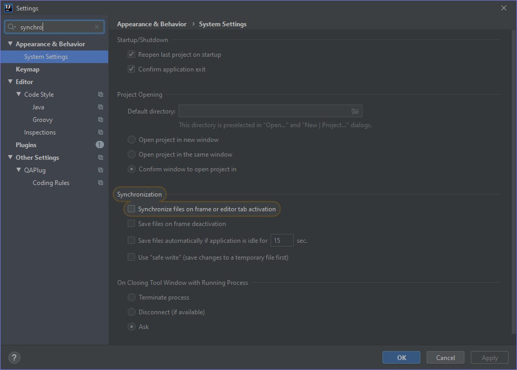This screenshot has height=370, width=517.
Task: Collapse the Appearance & Behavior tree node
Action: 10,44
